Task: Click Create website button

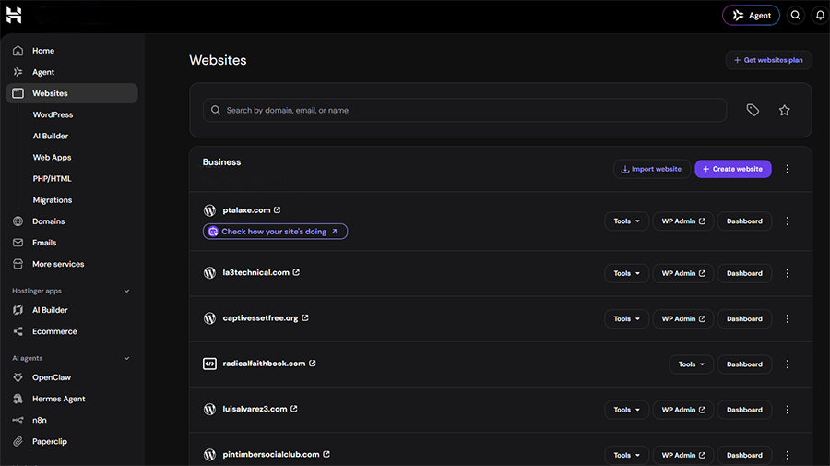Action: coord(733,169)
